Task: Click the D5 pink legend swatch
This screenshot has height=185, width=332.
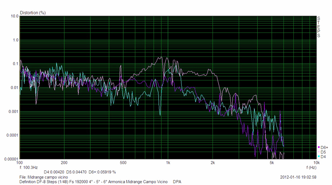Action: pos(319,152)
